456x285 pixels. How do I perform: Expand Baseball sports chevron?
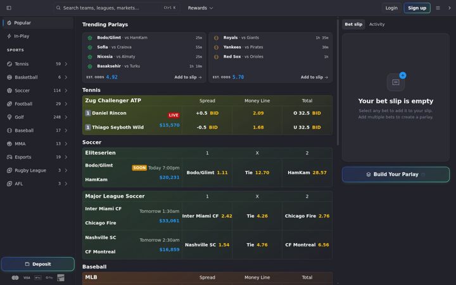(66, 130)
